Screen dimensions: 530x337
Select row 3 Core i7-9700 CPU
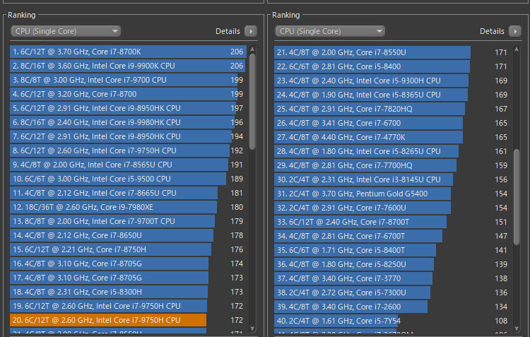(128, 80)
